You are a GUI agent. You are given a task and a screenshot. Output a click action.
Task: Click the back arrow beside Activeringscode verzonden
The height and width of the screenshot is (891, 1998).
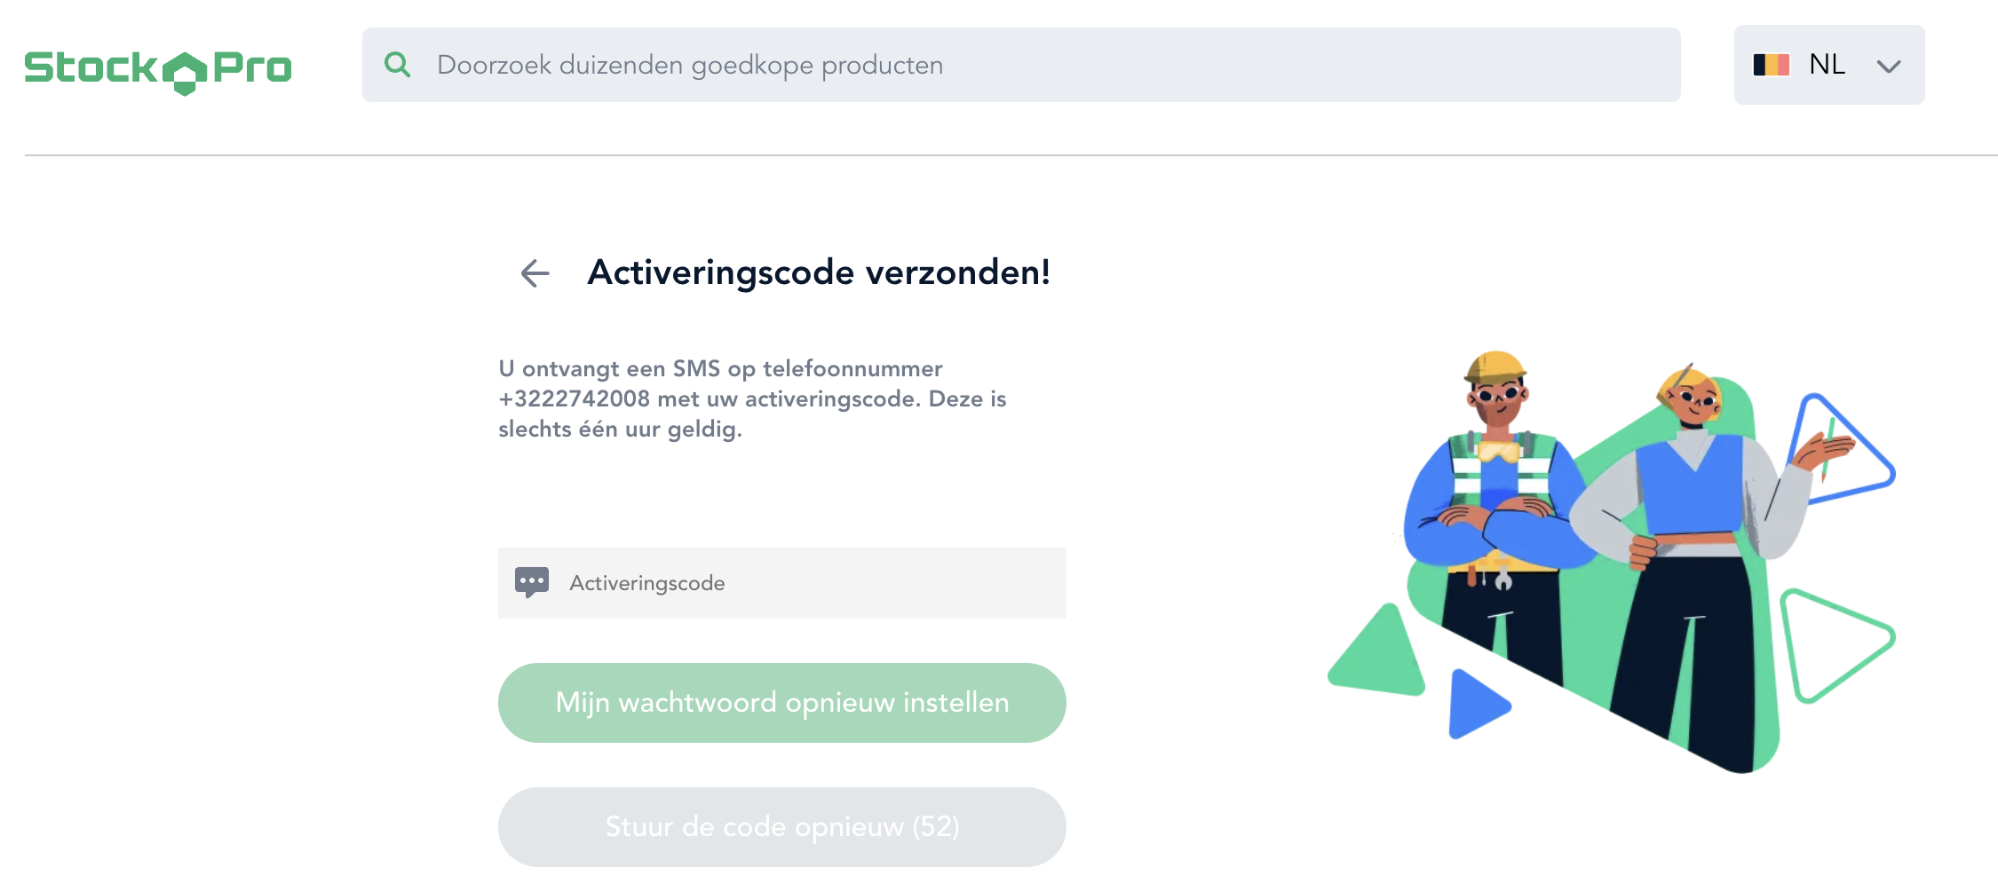click(x=535, y=273)
